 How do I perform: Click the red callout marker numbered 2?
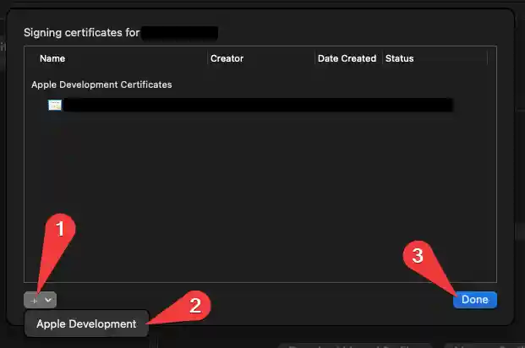[x=195, y=306]
